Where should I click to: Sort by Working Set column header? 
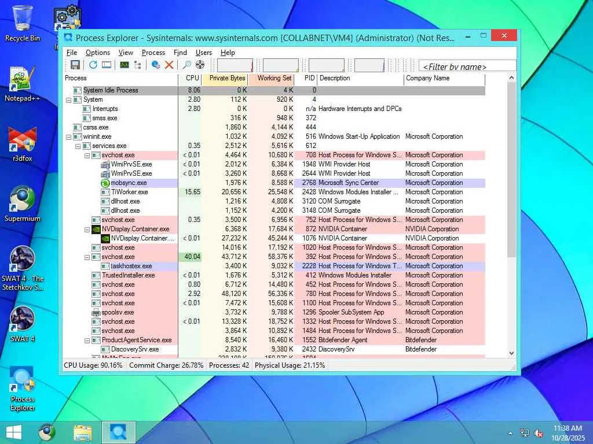coord(271,78)
